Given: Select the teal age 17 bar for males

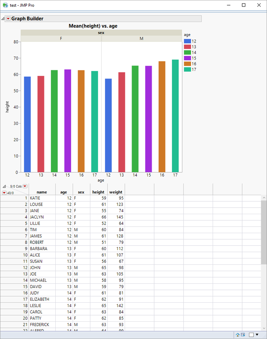Looking at the screenshot, I should 175,116.
